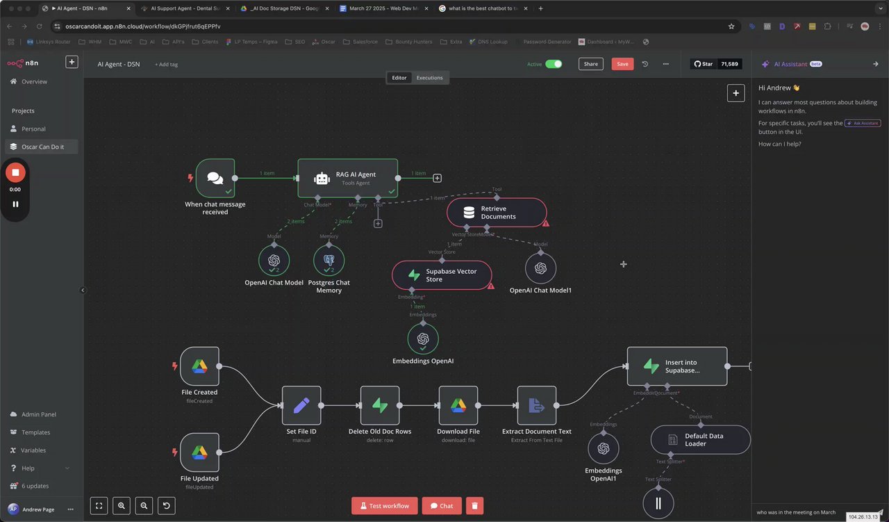The width and height of the screenshot is (889, 522).
Task: Toggle the workflow Active switch
Action: (x=554, y=64)
